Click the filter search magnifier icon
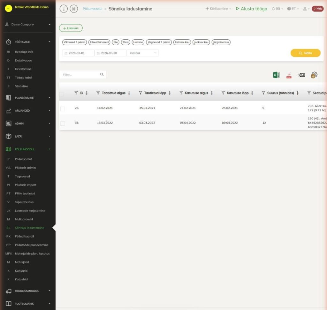 click(102, 74)
